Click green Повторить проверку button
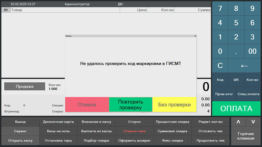Screen dimensions: 262x147 click(x=130, y=105)
